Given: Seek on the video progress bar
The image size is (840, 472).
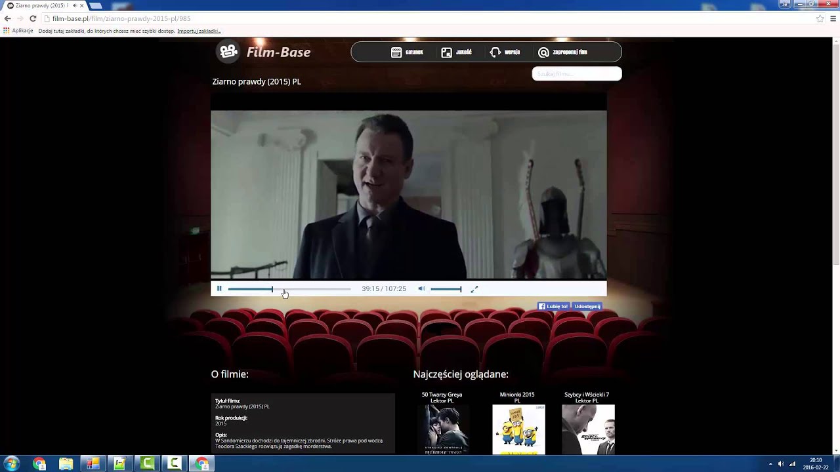Looking at the screenshot, I should click(x=289, y=288).
